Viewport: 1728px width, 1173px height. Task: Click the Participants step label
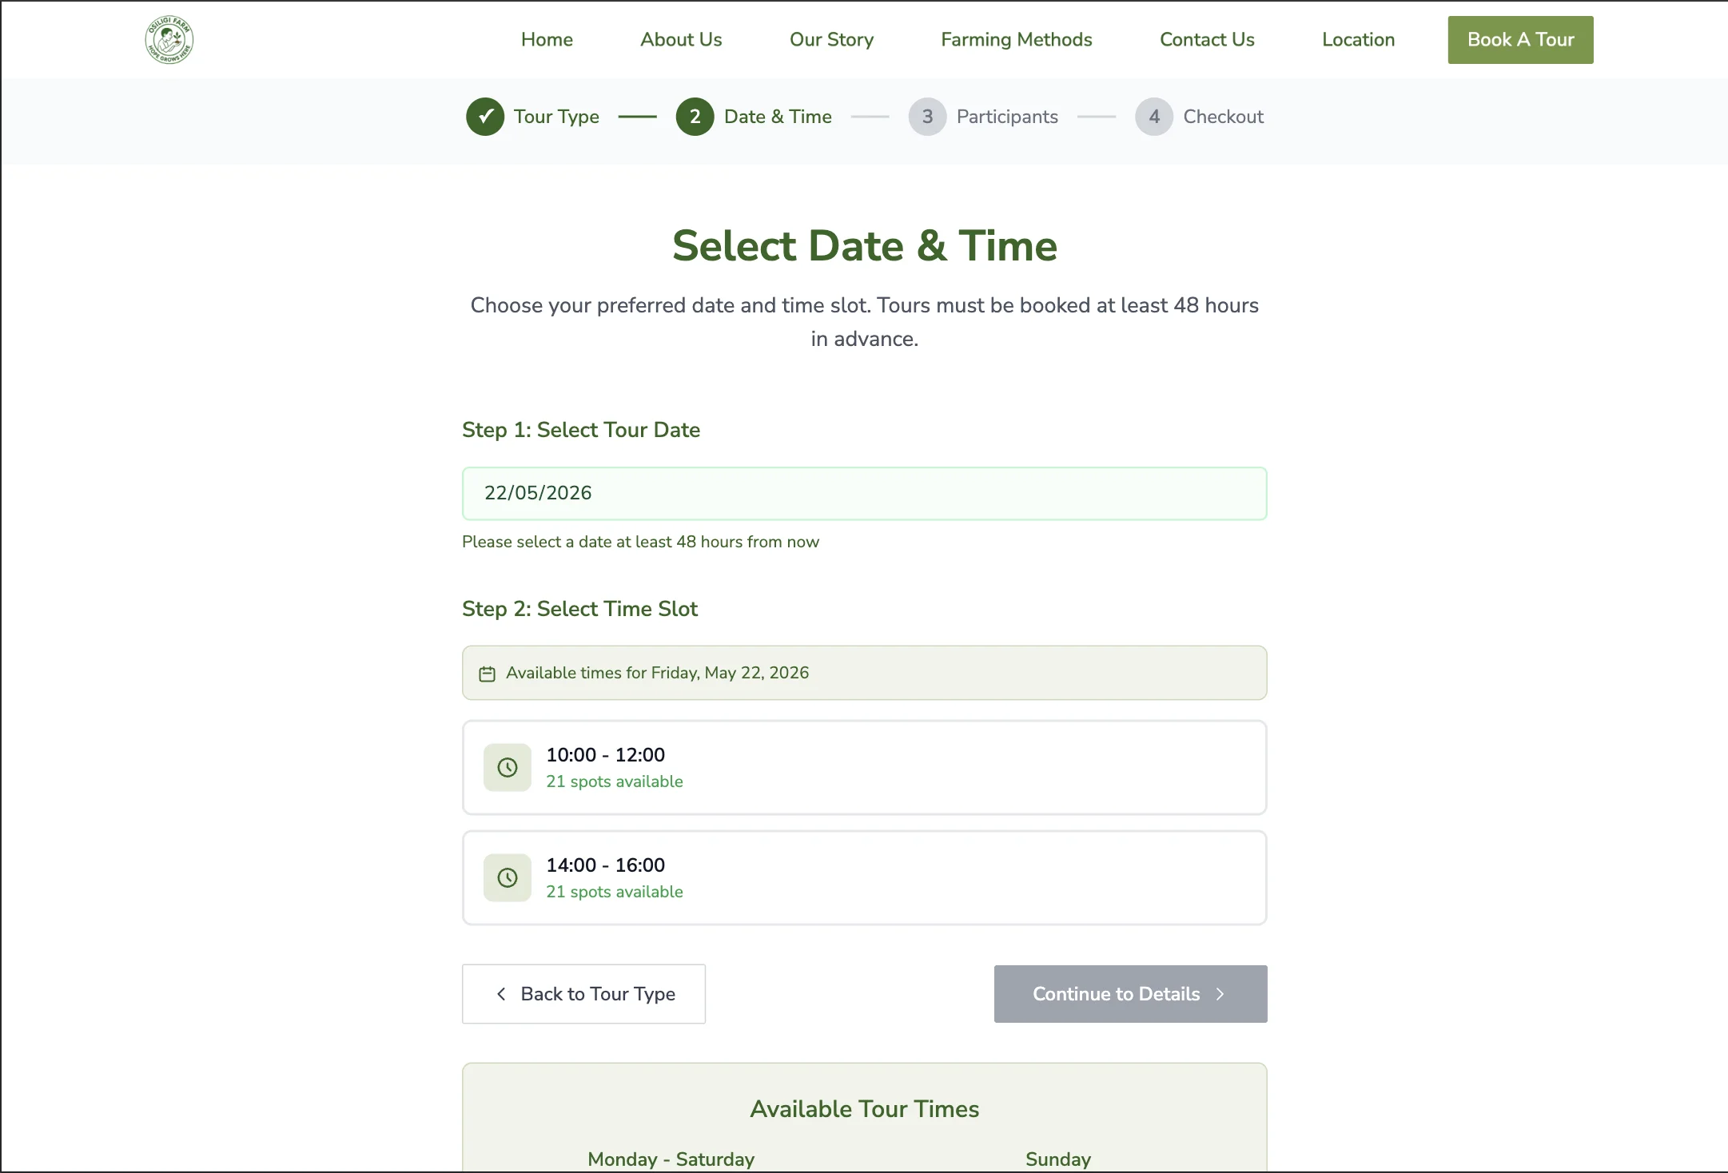coord(1007,117)
